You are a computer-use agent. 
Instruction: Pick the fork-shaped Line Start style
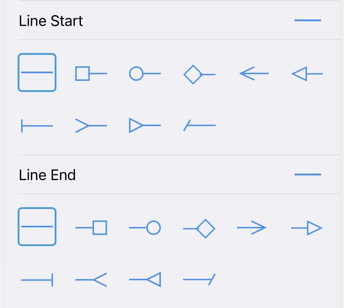pyautogui.click(x=91, y=126)
